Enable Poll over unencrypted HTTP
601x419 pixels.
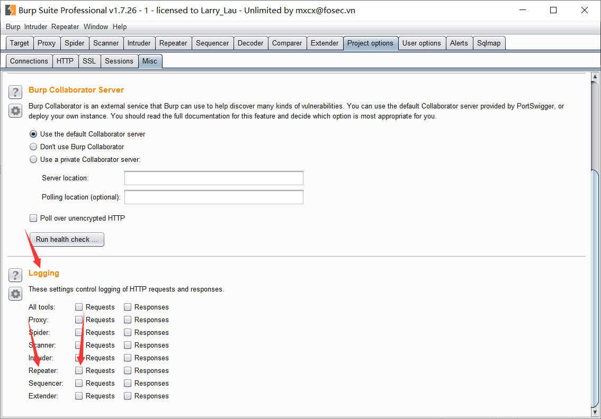pyautogui.click(x=34, y=218)
